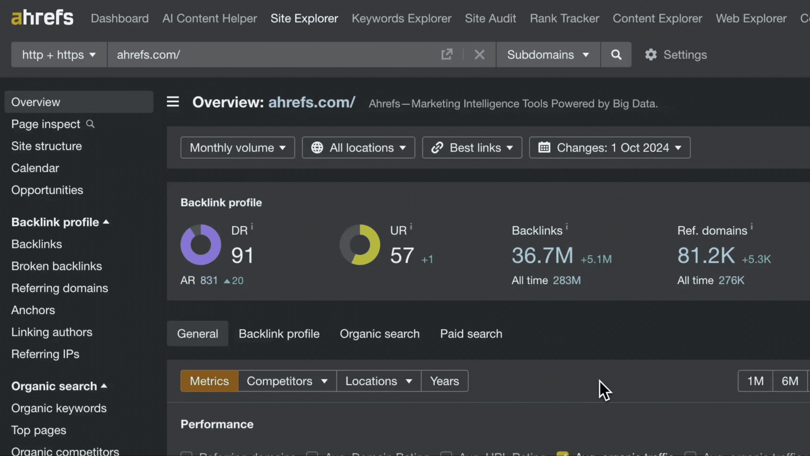This screenshot has width=810, height=456.
Task: Open Content Explorer
Action: pos(657,18)
